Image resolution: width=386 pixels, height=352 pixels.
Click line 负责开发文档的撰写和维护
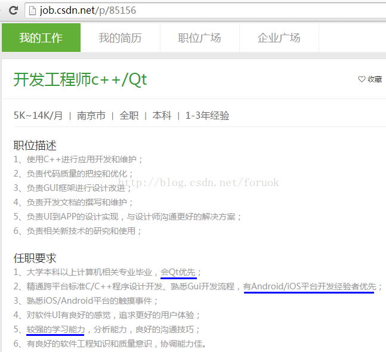[x=73, y=202]
